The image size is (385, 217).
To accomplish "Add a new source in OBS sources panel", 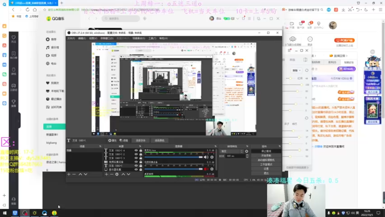I will pos(106,174).
